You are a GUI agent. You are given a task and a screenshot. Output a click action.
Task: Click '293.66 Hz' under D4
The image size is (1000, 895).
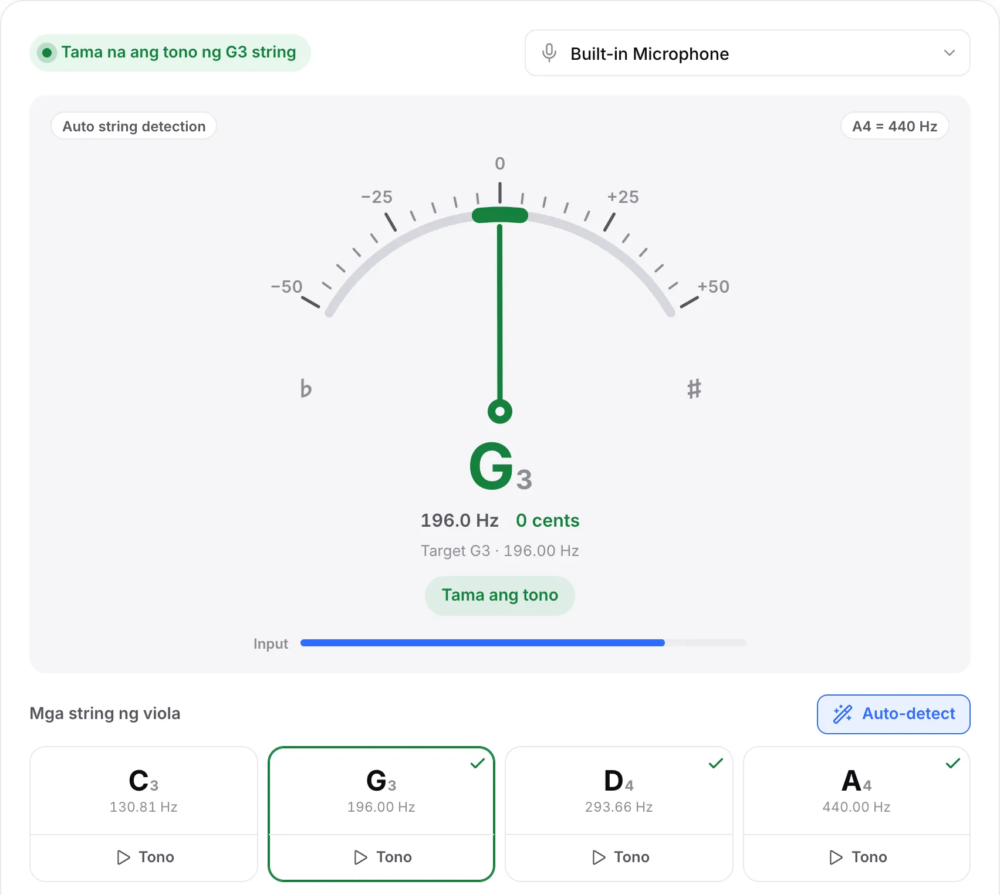(x=619, y=807)
